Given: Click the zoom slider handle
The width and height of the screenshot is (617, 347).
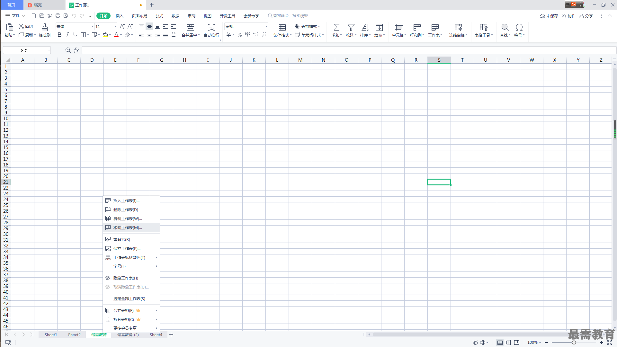Looking at the screenshot, I should point(574,343).
